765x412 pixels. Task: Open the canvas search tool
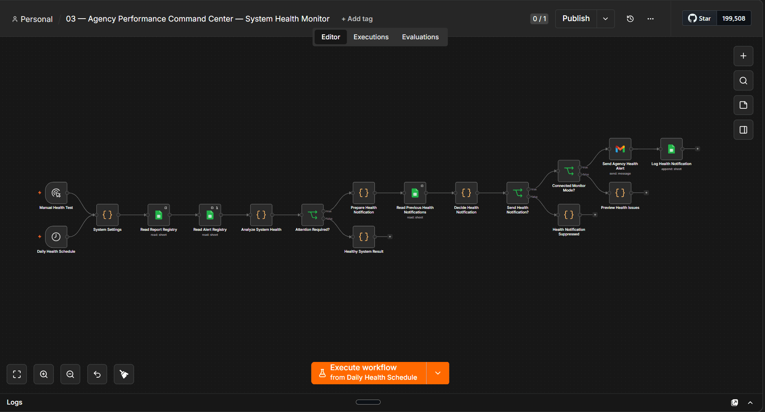(x=743, y=81)
